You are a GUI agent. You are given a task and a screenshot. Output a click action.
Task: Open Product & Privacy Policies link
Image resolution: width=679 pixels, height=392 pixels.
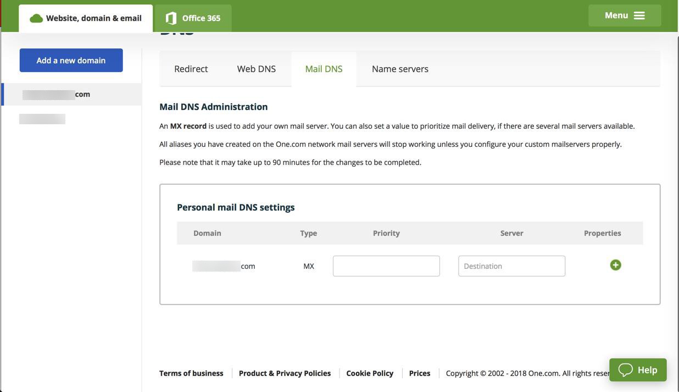click(x=285, y=373)
